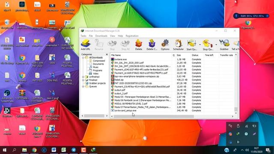Open the Downloads menu

point(101,36)
